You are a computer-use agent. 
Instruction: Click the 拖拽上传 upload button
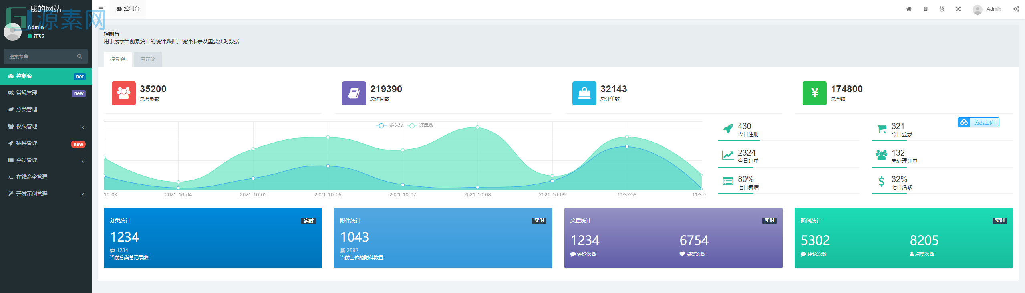[978, 122]
